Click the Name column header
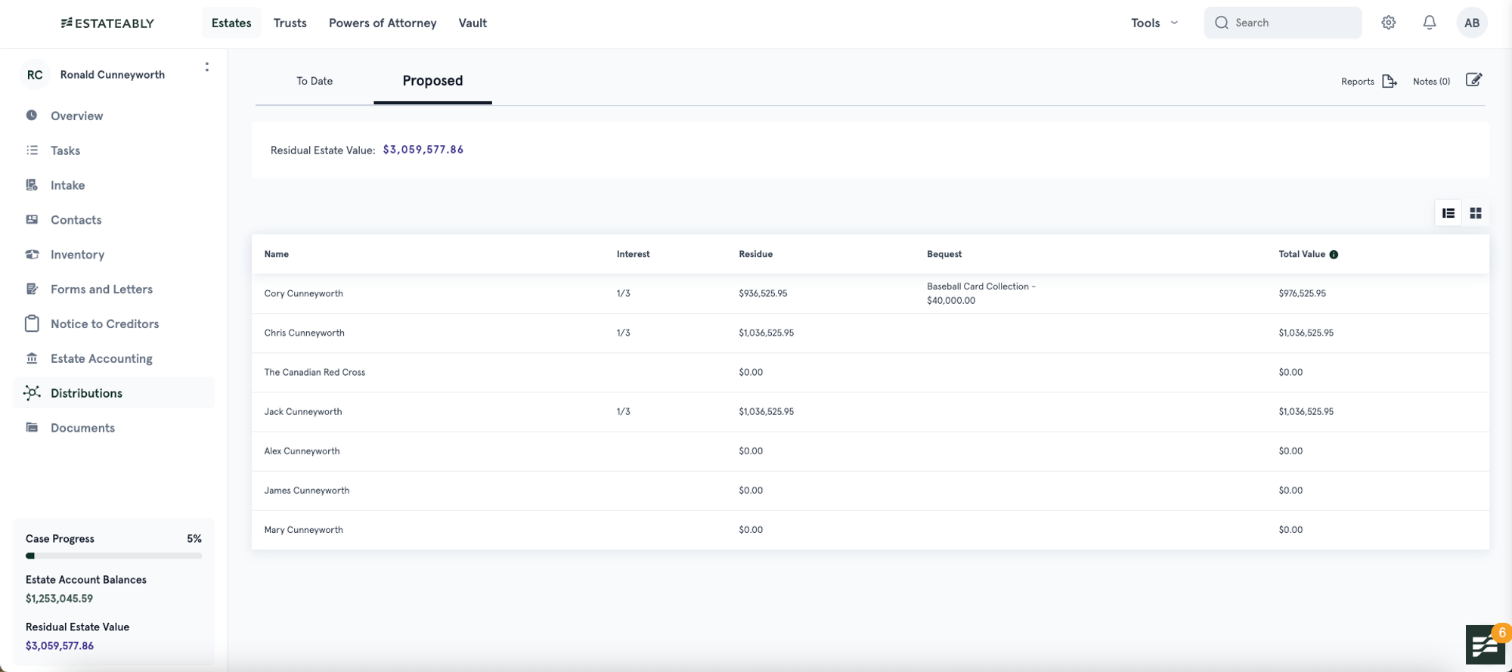1512x672 pixels. pyautogui.click(x=276, y=254)
